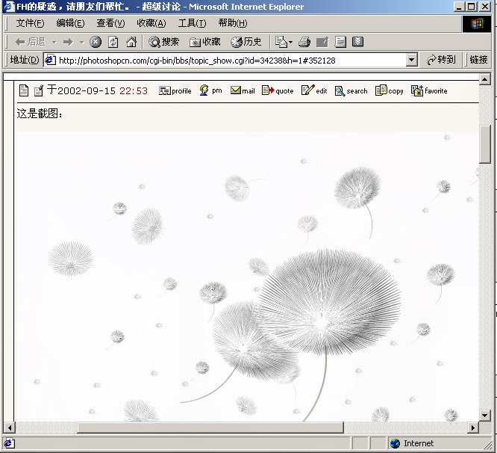Open the 工具(T) menu
This screenshot has height=453, width=497.
pyautogui.click(x=192, y=23)
